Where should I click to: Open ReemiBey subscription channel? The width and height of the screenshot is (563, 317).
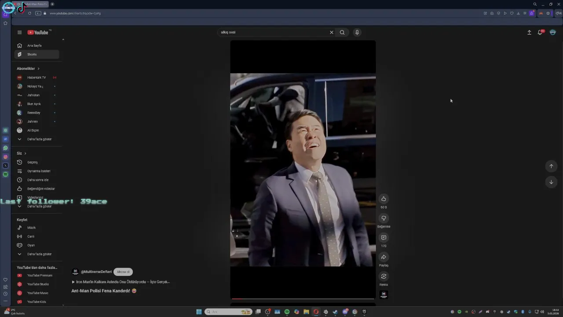pos(37,113)
